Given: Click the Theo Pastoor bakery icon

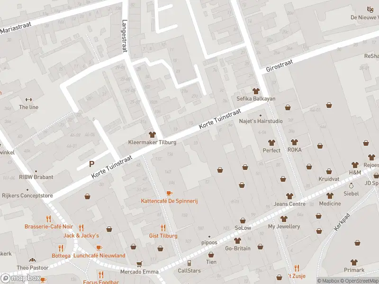Looking at the screenshot, I should [32, 260].
